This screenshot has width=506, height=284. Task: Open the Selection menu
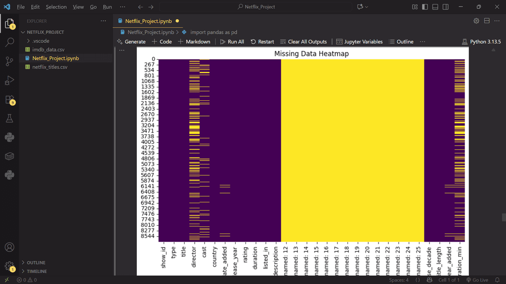[x=56, y=7]
